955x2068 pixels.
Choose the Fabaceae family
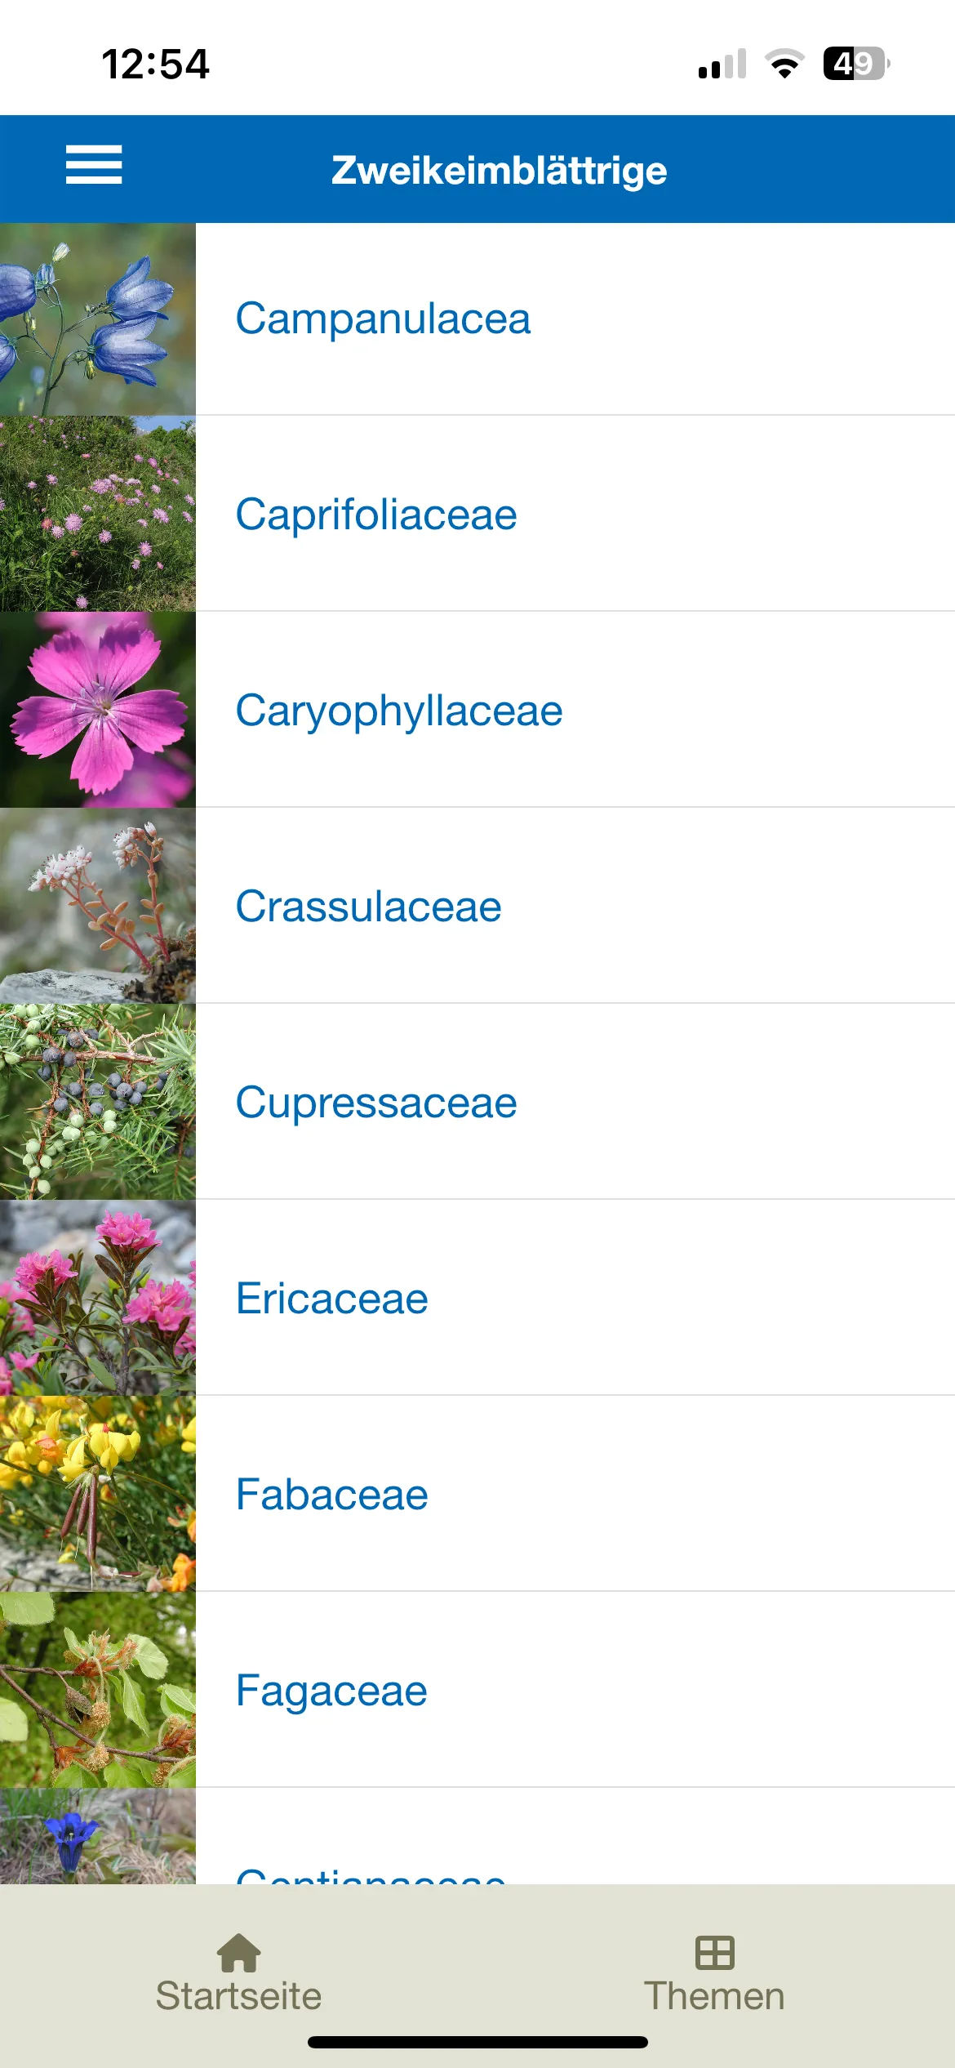pyautogui.click(x=331, y=1495)
